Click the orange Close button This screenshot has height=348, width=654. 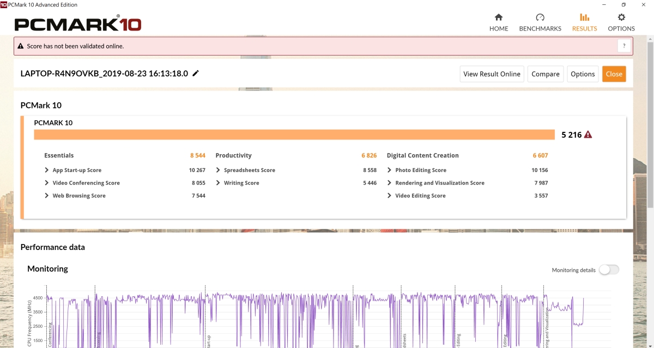point(614,74)
